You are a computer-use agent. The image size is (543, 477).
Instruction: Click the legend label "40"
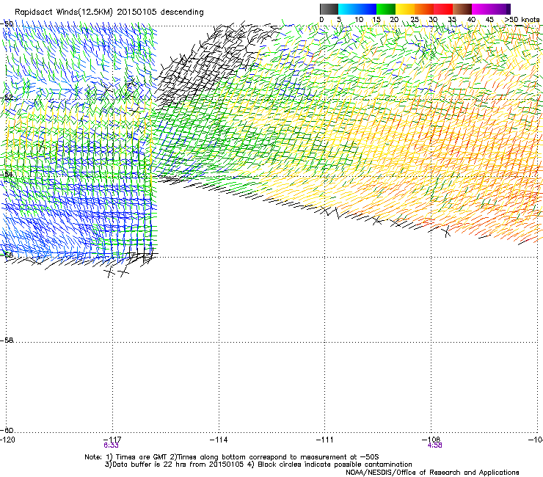[x=471, y=20]
